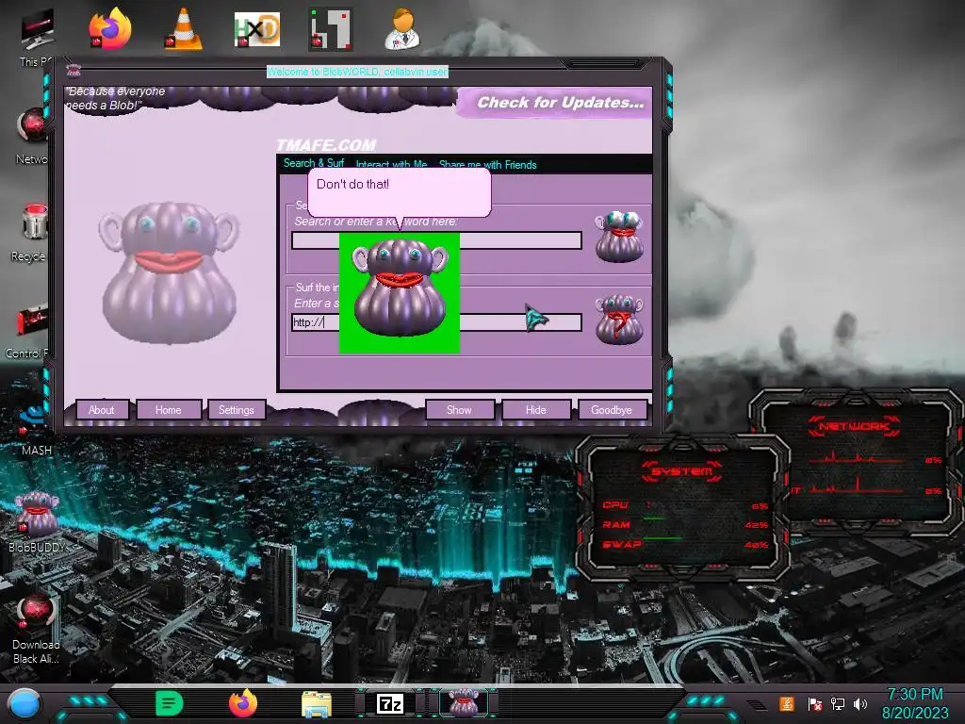Open the Start orb on the taskbar
Image resolution: width=965 pixels, height=724 pixels.
pos(25,703)
